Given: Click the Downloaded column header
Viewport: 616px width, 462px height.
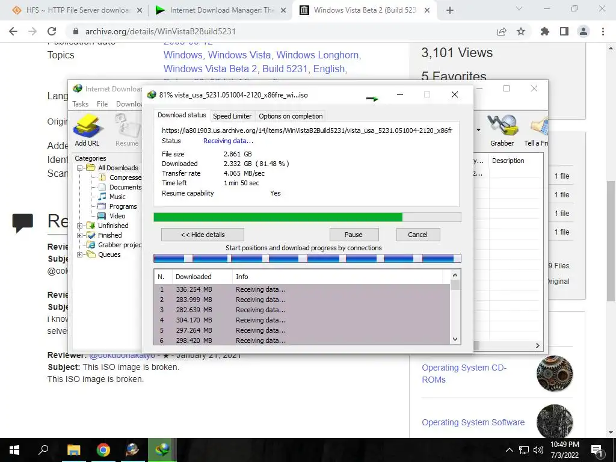Looking at the screenshot, I should pos(202,277).
